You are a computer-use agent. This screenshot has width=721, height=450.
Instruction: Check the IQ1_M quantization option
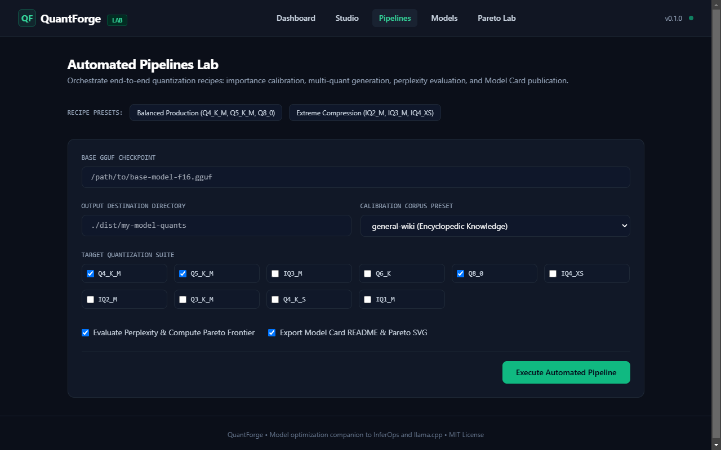point(367,300)
